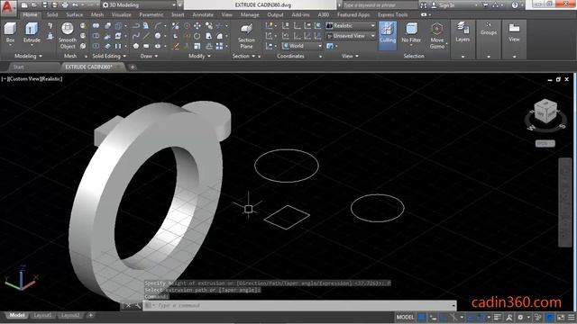Toggle object snap tracking in status bar
The height and width of the screenshot is (324, 577).
[x=471, y=317]
